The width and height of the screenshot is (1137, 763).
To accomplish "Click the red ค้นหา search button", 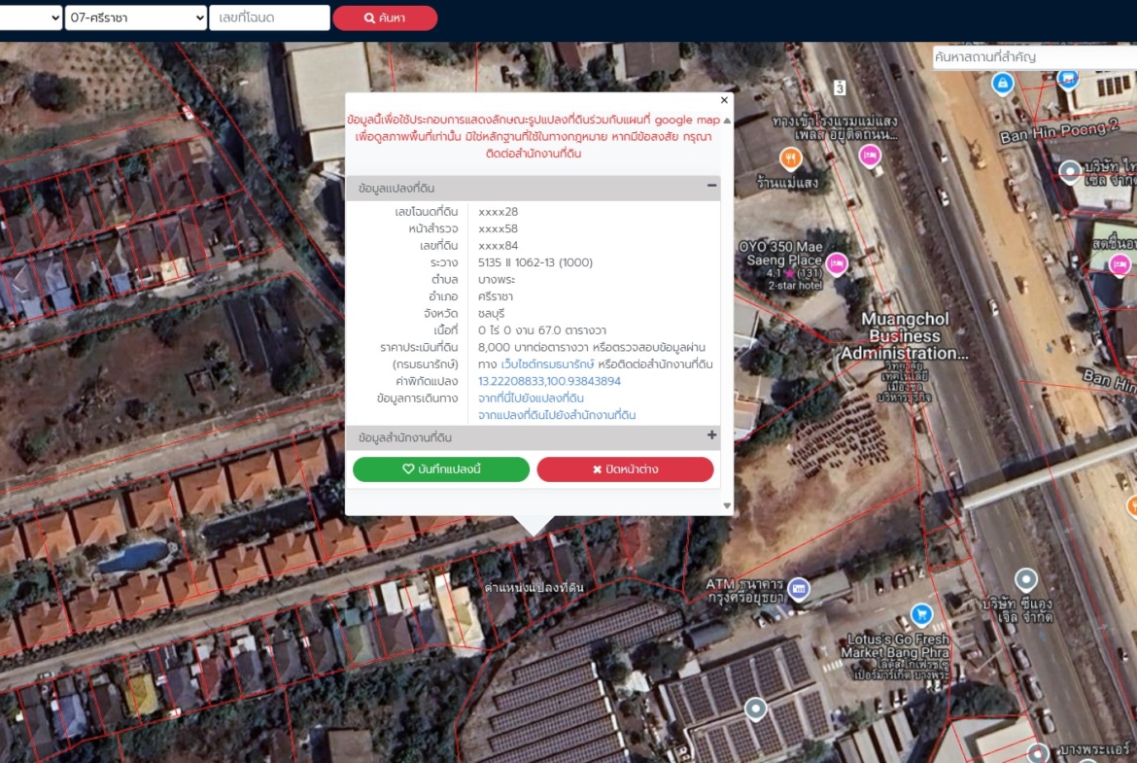I will (385, 17).
